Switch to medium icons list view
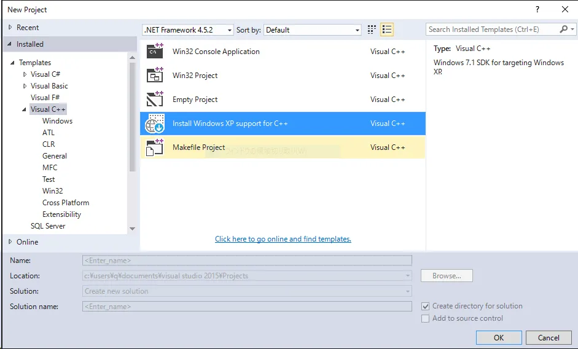This screenshot has height=349, width=578. tap(387, 29)
